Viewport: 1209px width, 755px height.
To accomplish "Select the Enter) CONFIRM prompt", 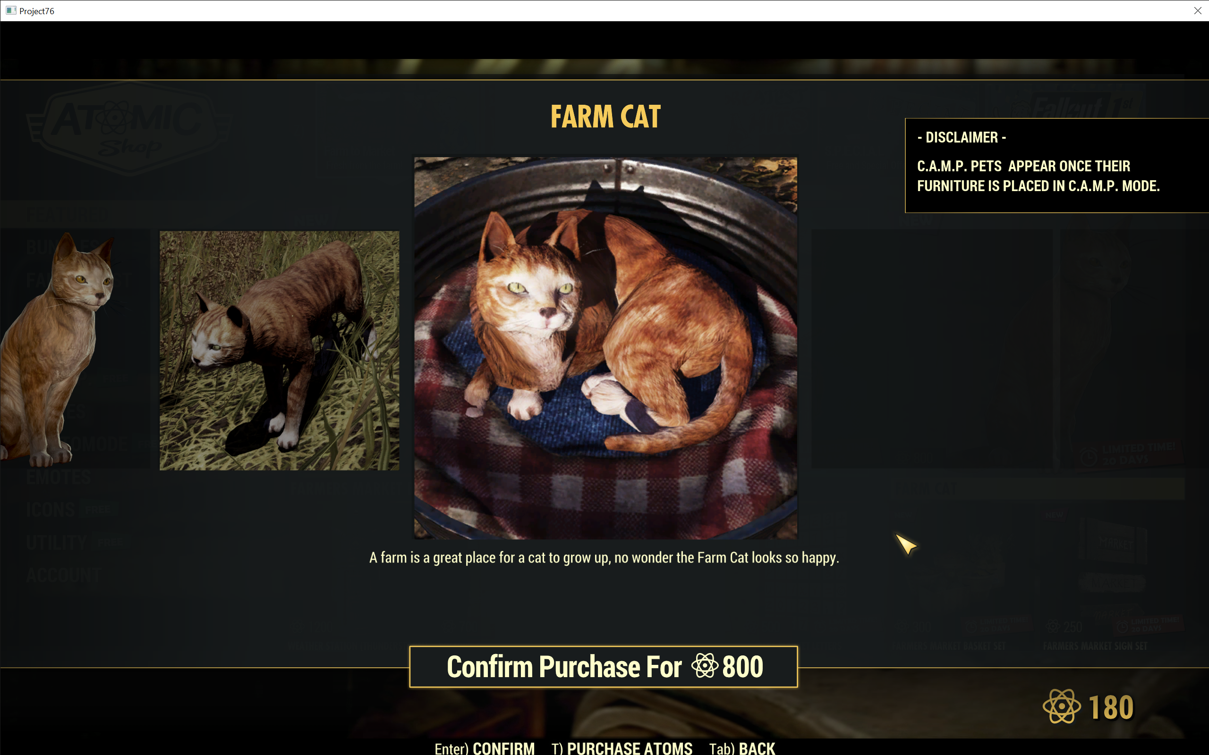I will coord(484,748).
